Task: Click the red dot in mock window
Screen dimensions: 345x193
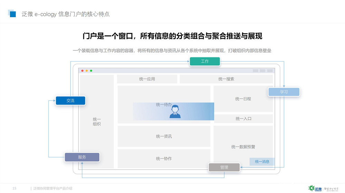Action: 82,71
